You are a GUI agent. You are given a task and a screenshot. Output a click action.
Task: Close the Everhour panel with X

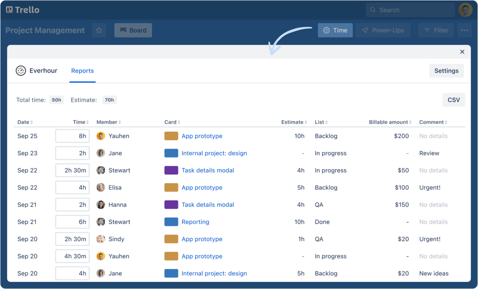pyautogui.click(x=462, y=52)
